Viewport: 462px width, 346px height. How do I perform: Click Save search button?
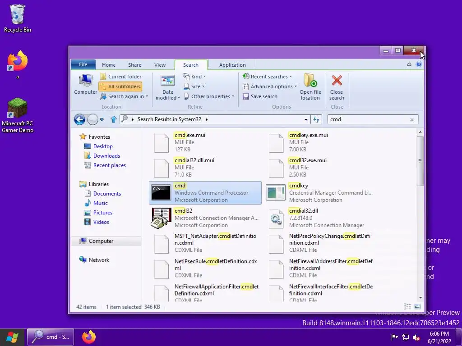coord(260,96)
